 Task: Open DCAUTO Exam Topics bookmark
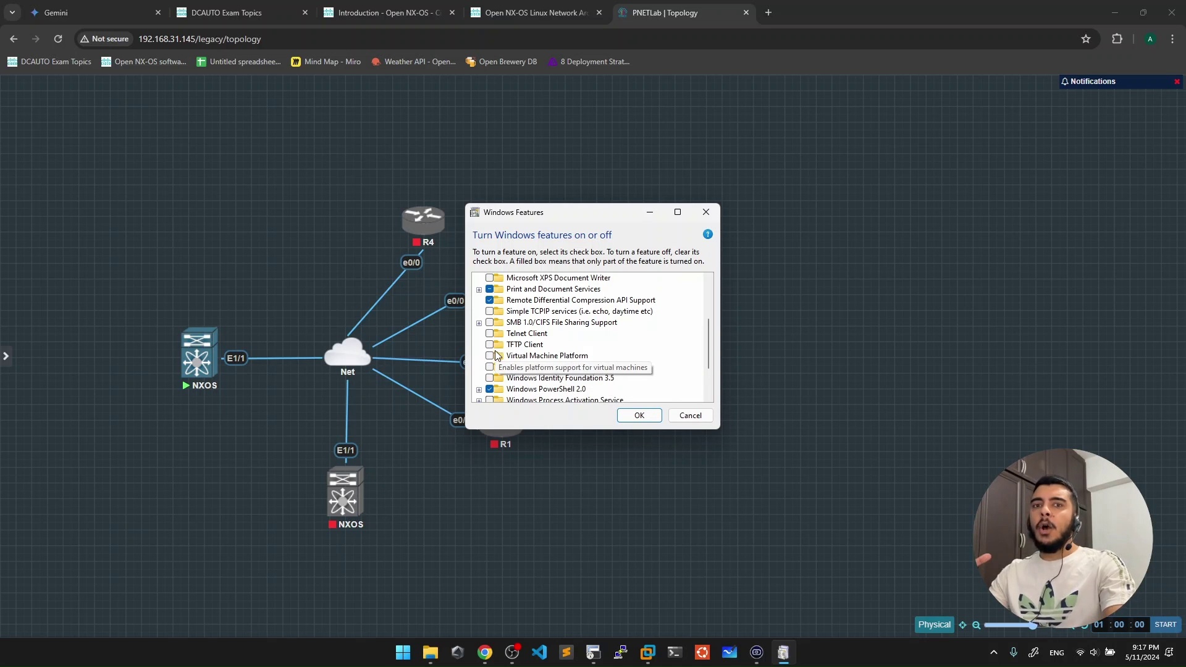click(x=49, y=62)
